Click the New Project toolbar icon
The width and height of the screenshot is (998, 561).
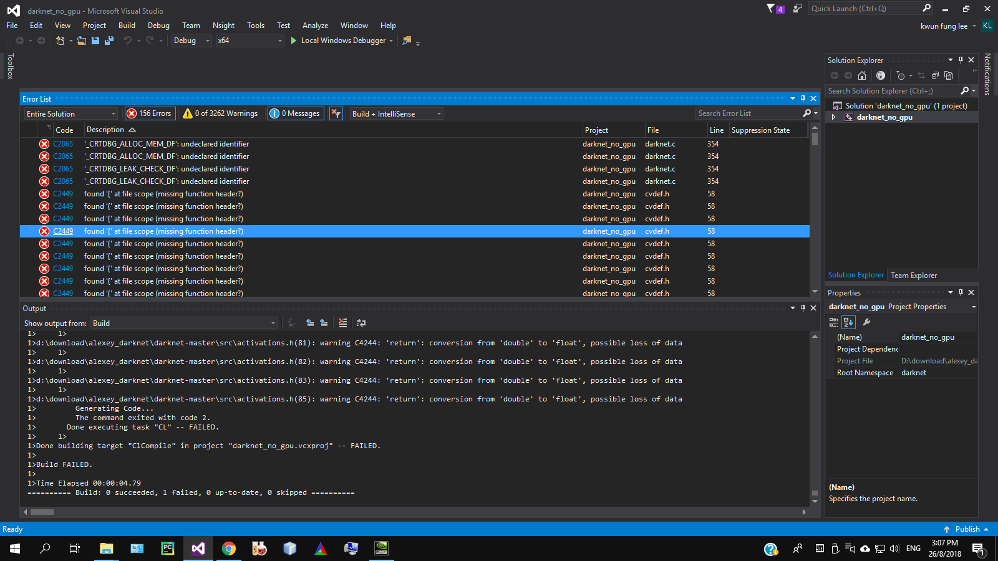click(x=60, y=41)
